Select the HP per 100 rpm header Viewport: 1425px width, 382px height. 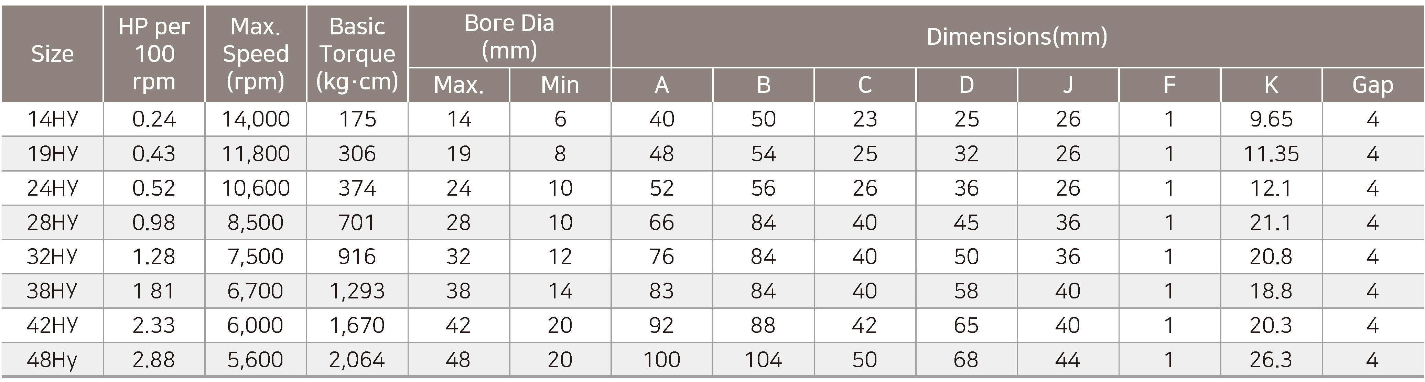click(x=154, y=54)
